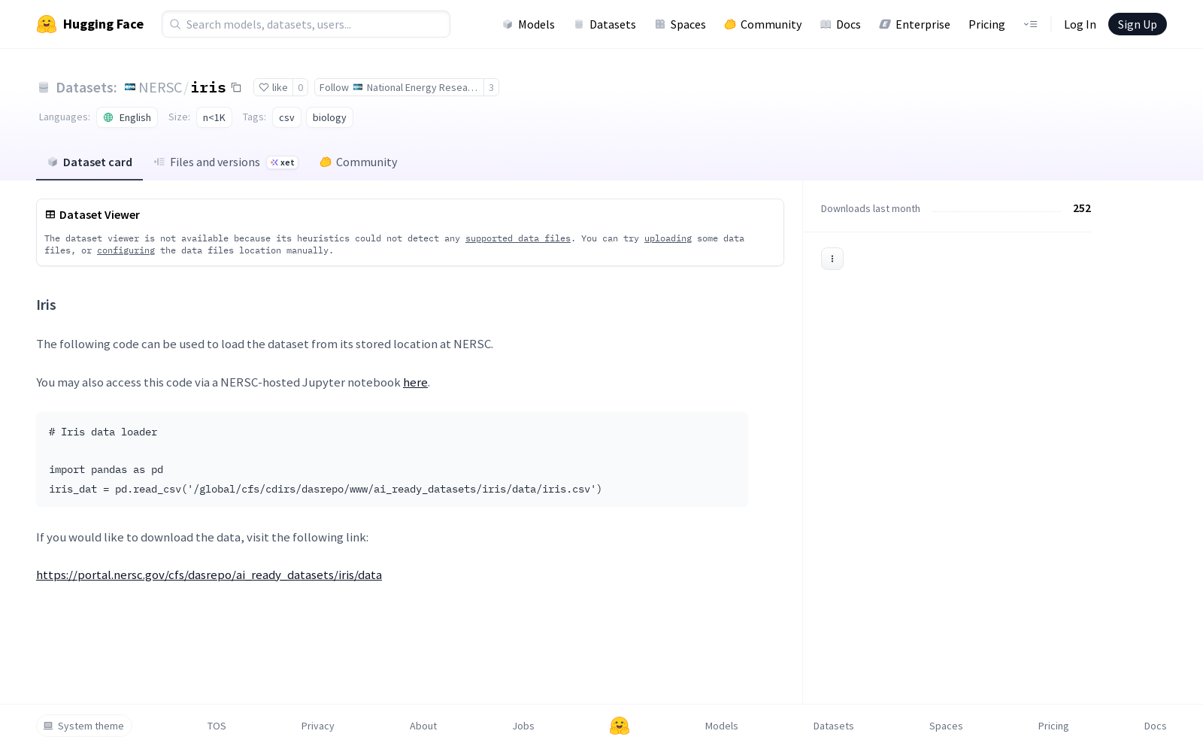Open Pricing in the top navigation
The height and width of the screenshot is (752, 1203).
pos(986,24)
